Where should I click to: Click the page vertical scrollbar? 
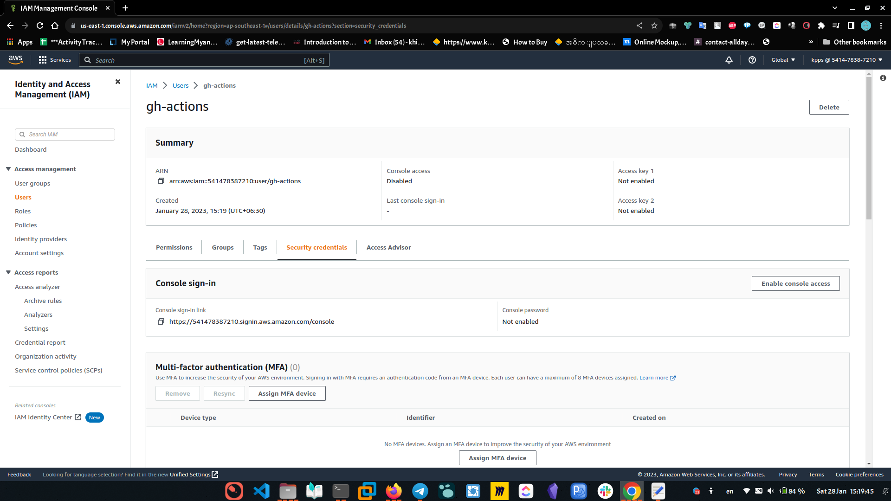click(869, 148)
